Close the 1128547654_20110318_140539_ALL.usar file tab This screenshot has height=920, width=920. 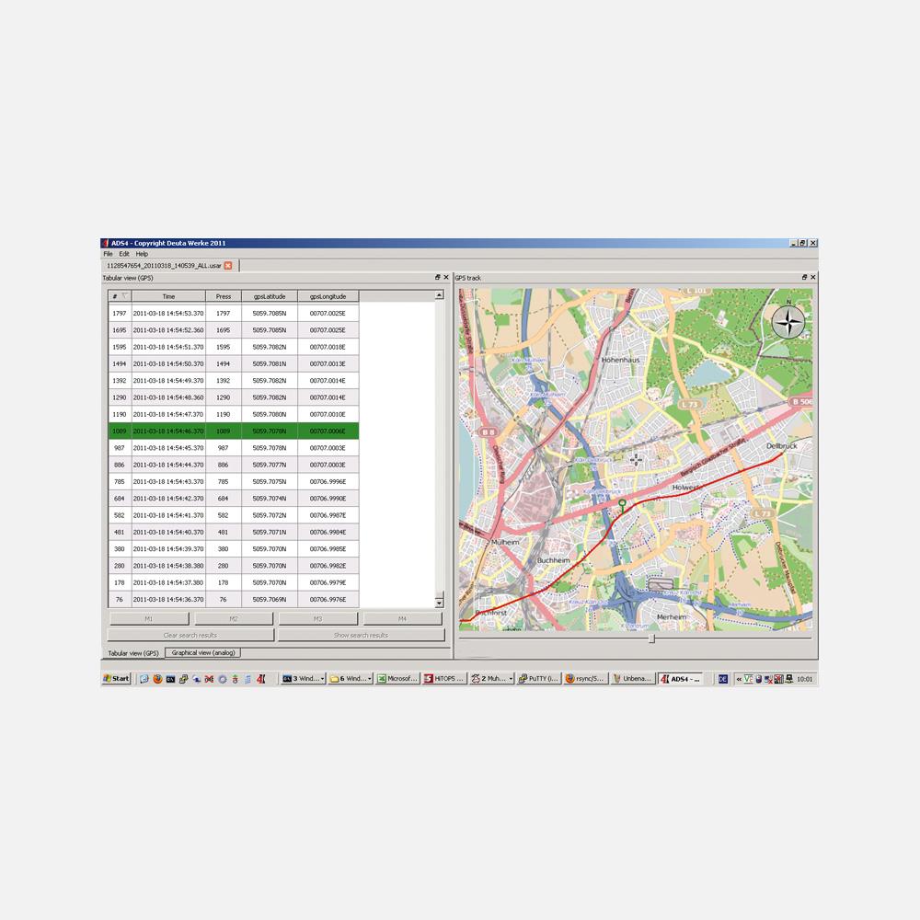pyautogui.click(x=228, y=266)
